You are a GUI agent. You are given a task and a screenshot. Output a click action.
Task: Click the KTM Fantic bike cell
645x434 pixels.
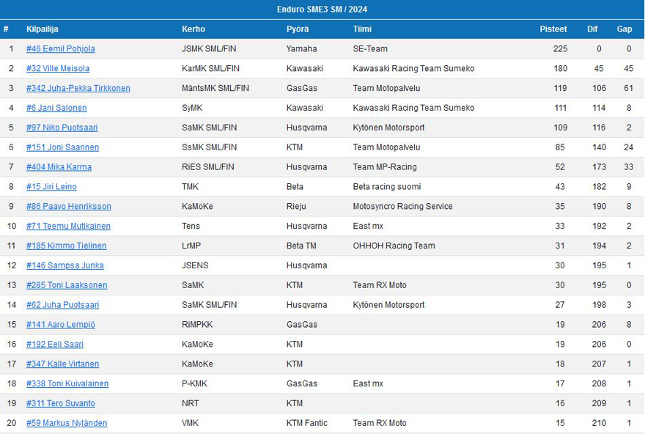(x=307, y=423)
